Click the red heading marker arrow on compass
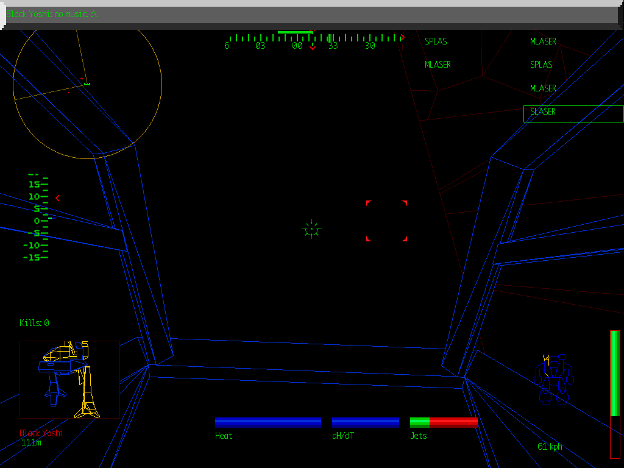The height and width of the screenshot is (468, 624). pos(402,37)
